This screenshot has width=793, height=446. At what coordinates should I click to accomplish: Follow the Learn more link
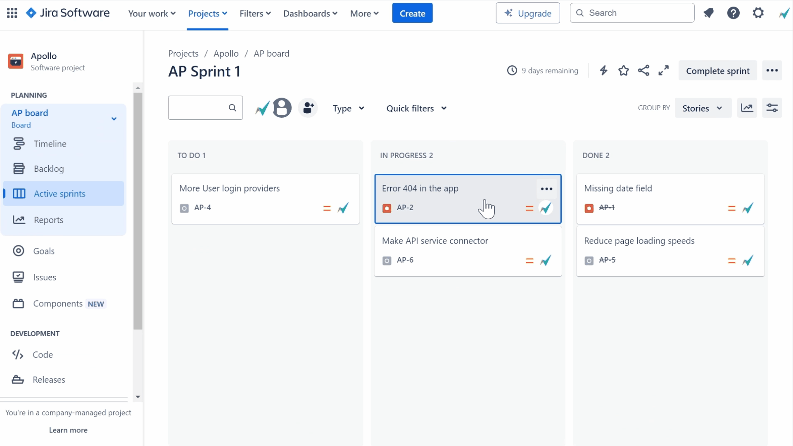pyautogui.click(x=68, y=430)
